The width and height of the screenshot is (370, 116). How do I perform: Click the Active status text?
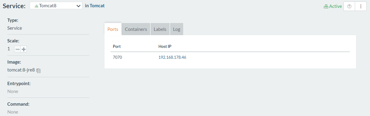tap(336, 6)
